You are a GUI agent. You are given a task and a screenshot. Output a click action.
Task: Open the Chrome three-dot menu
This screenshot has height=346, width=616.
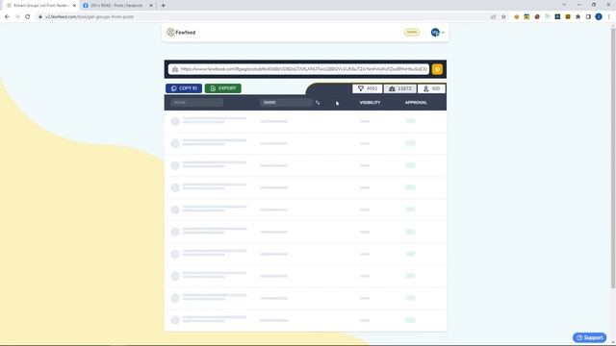pyautogui.click(x=609, y=17)
